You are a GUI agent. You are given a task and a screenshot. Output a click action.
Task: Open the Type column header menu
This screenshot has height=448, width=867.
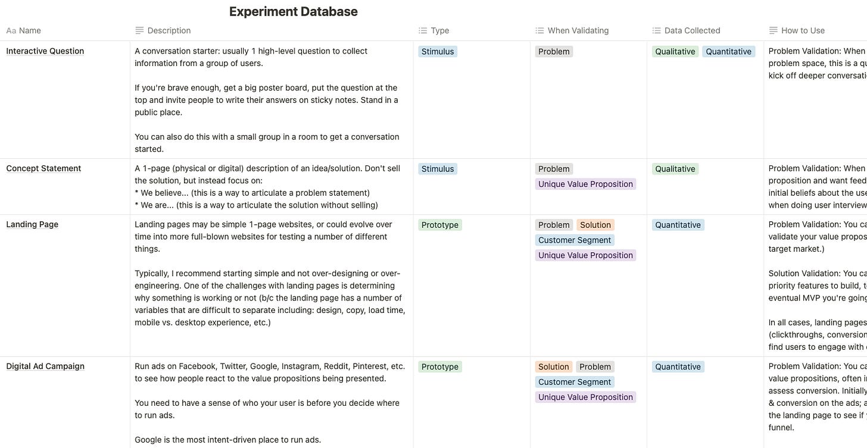441,30
